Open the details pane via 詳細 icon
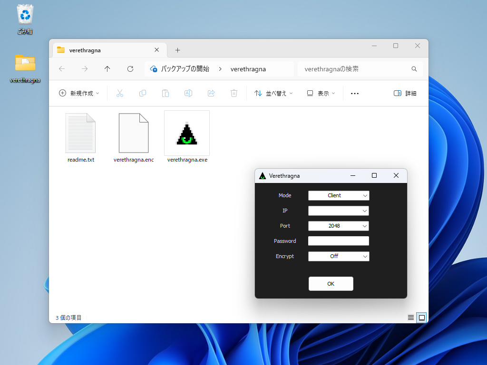 [x=405, y=93]
